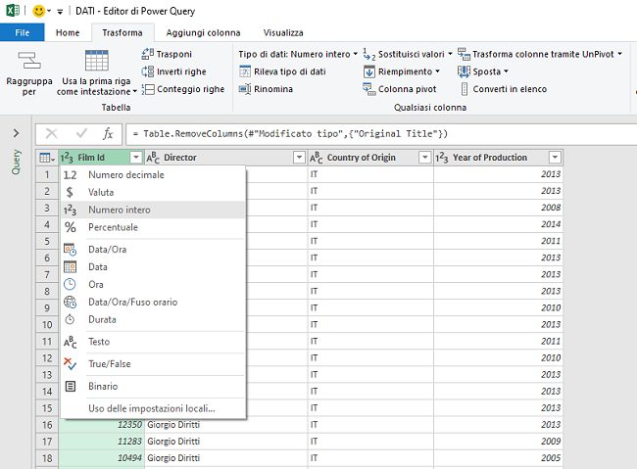637x469 pixels.
Task: Switch to the Visualizza tab
Action: point(282,32)
